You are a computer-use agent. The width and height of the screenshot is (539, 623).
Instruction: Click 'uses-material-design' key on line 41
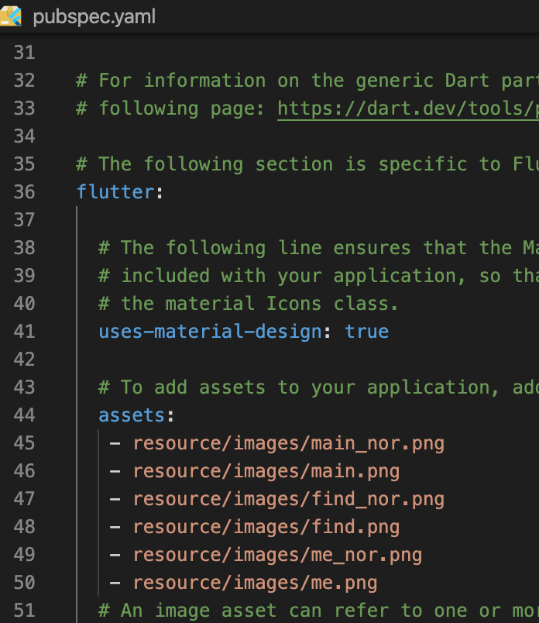click(210, 332)
